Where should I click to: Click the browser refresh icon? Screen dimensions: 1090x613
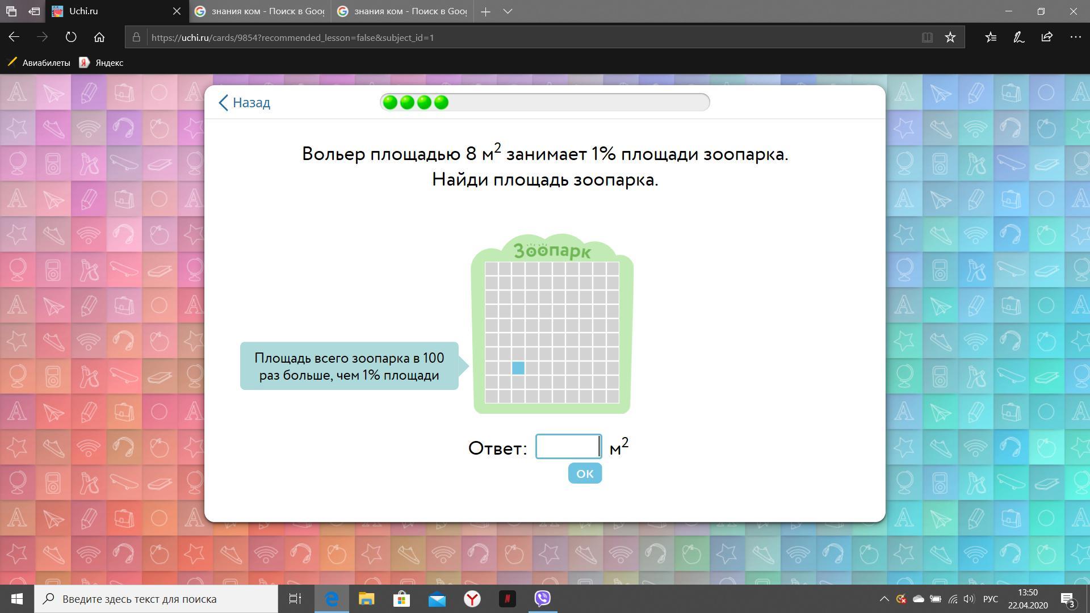point(71,37)
